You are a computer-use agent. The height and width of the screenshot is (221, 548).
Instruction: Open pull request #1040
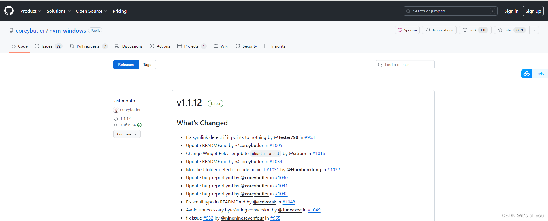point(281,178)
